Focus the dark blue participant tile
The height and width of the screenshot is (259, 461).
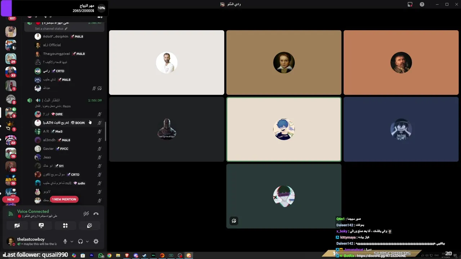pyautogui.click(x=401, y=129)
